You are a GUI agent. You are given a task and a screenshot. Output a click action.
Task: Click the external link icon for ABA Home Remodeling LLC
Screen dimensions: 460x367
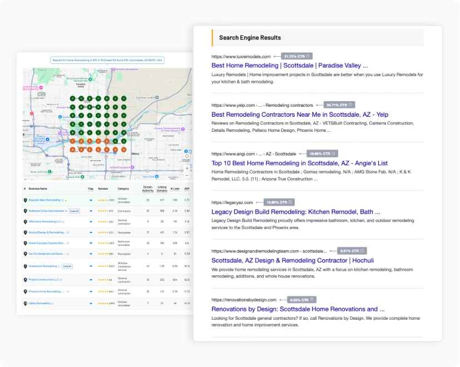point(63,222)
